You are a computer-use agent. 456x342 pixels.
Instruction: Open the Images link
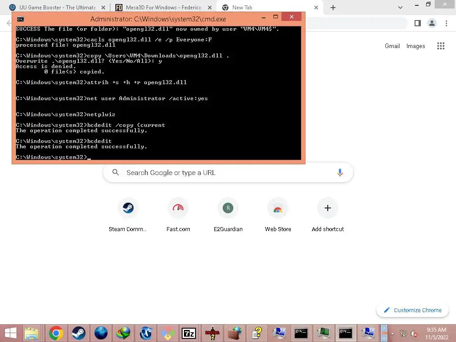point(415,46)
